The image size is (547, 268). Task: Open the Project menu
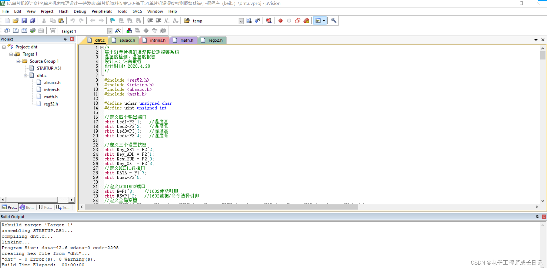[47, 11]
